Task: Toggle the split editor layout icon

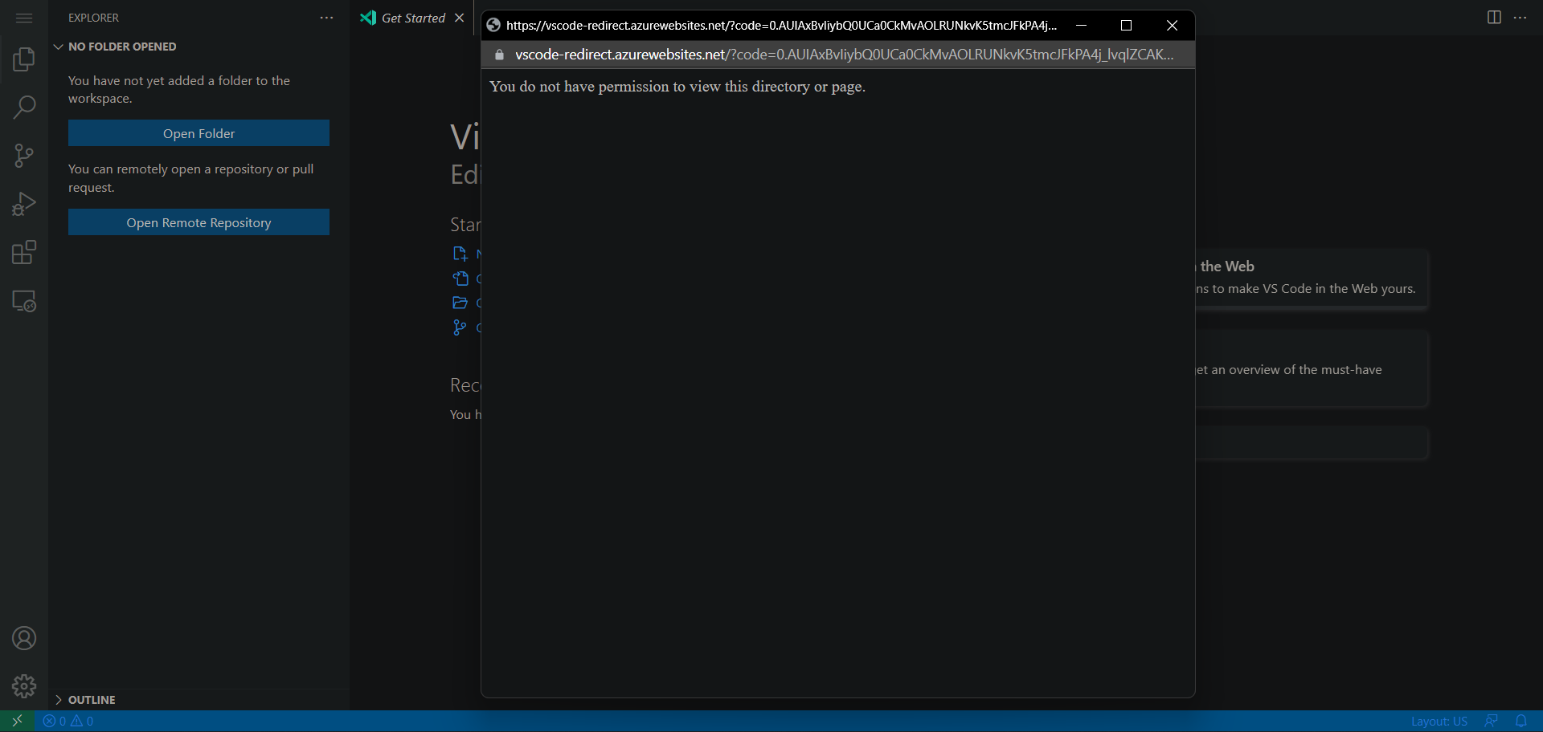Action: pos(1494,17)
